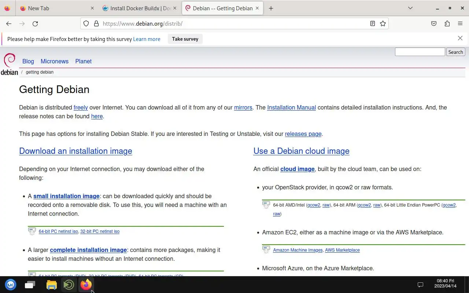The width and height of the screenshot is (469, 293).
Task: Focus the Debian site search field
Action: 420,52
